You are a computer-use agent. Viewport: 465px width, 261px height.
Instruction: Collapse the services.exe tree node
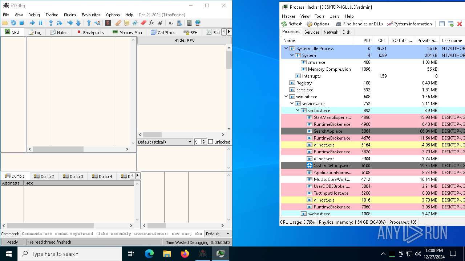pyautogui.click(x=292, y=103)
